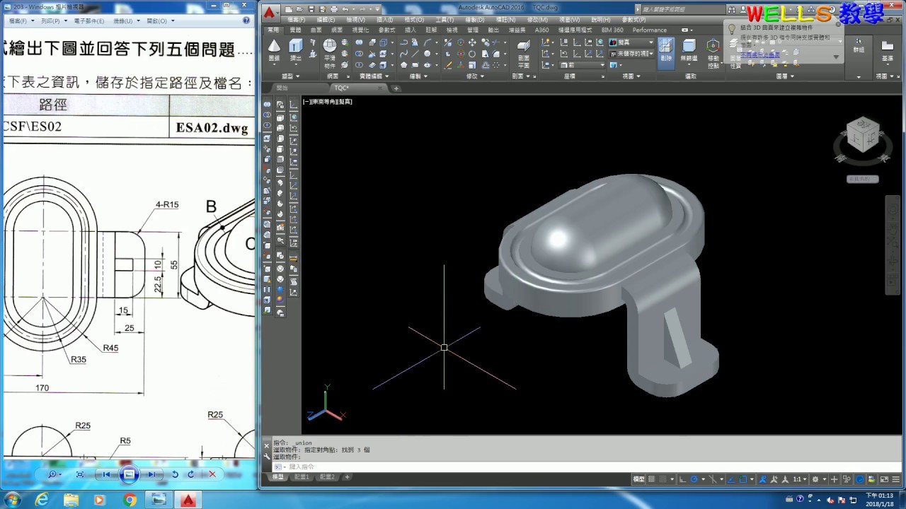
Task: Rotate the photo clockwise in Photo Viewer
Action: click(x=191, y=474)
